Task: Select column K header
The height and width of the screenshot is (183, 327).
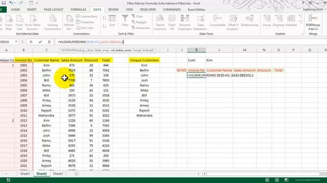Action: pos(196,50)
